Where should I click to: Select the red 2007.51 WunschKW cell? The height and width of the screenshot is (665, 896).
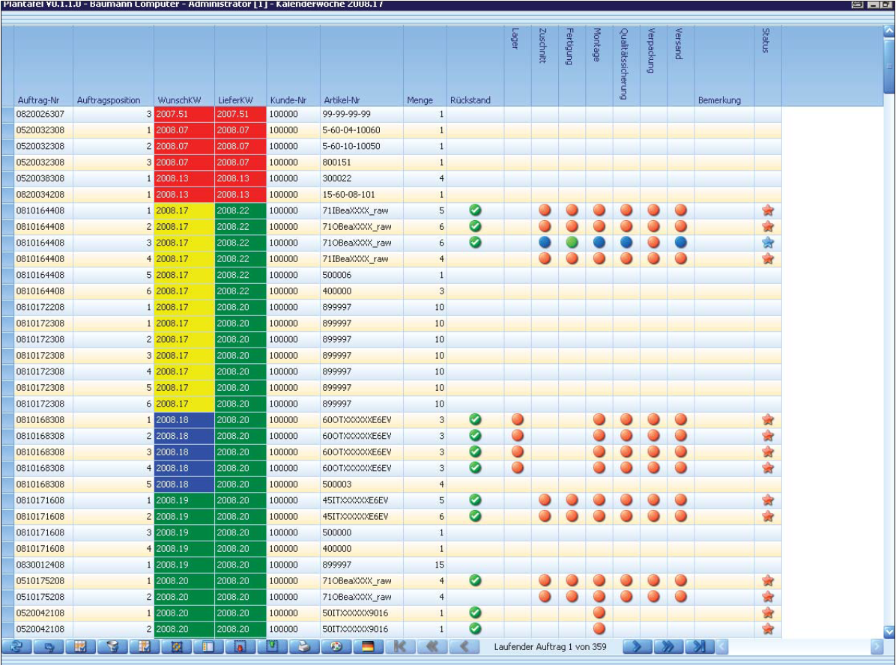[x=184, y=114]
